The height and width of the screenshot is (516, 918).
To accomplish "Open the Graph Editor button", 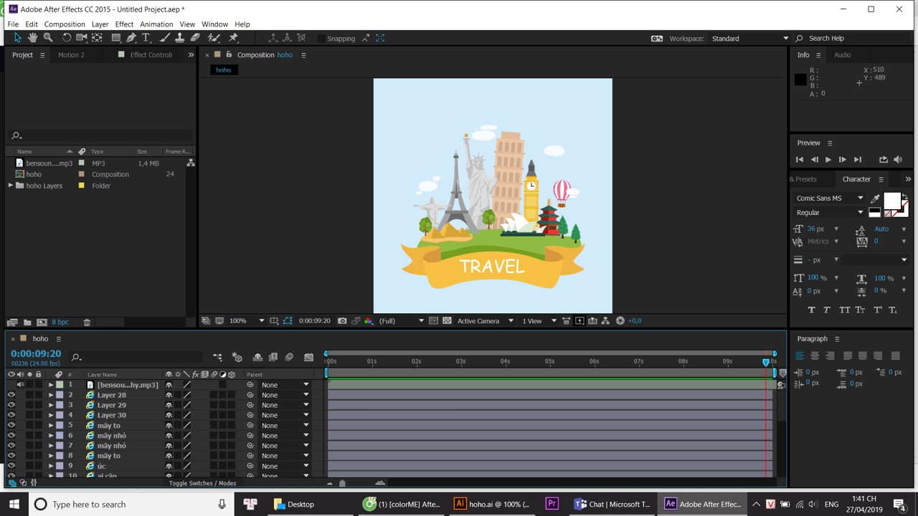I will (308, 357).
